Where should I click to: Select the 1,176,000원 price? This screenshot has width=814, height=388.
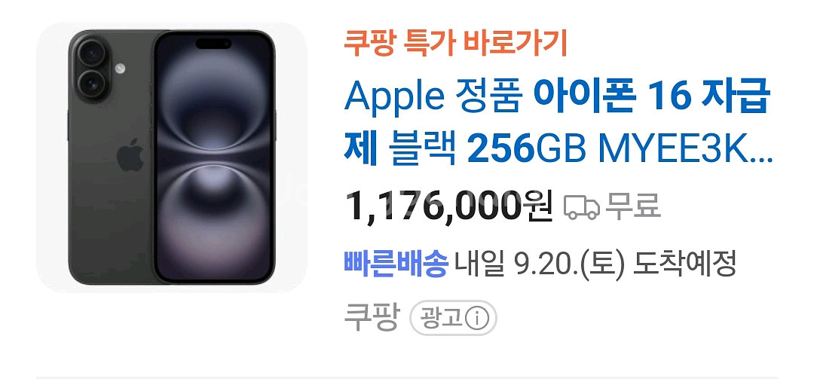point(449,206)
